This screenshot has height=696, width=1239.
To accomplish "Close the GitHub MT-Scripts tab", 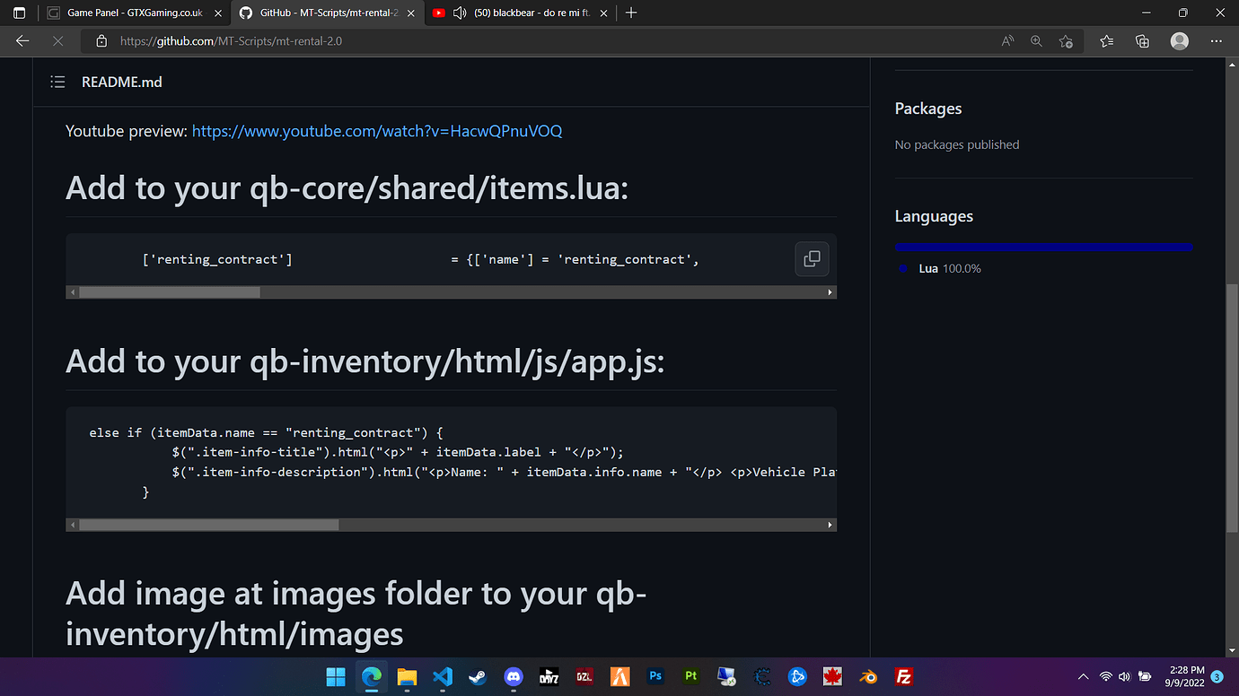I will (x=410, y=13).
